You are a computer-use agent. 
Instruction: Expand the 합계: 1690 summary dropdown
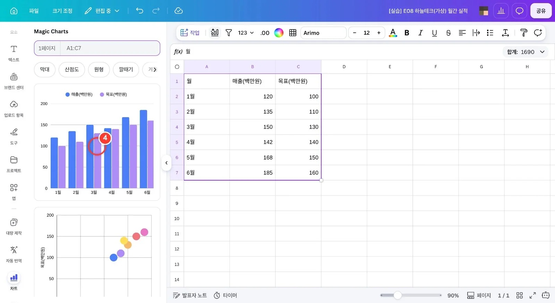(526, 52)
